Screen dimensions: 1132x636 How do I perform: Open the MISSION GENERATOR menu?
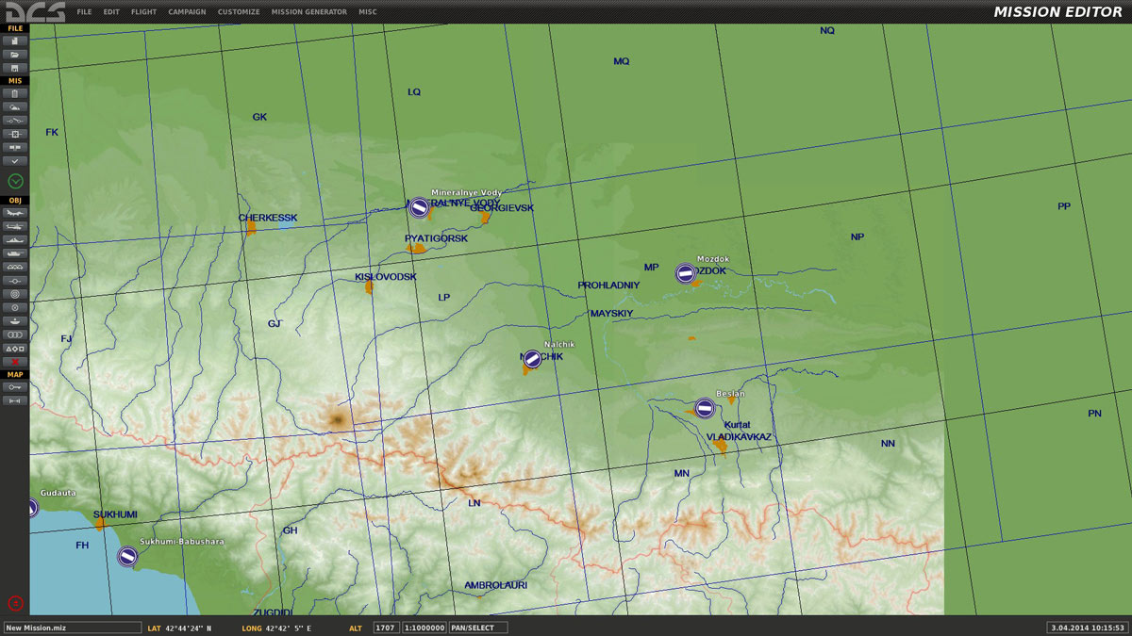[x=308, y=12]
